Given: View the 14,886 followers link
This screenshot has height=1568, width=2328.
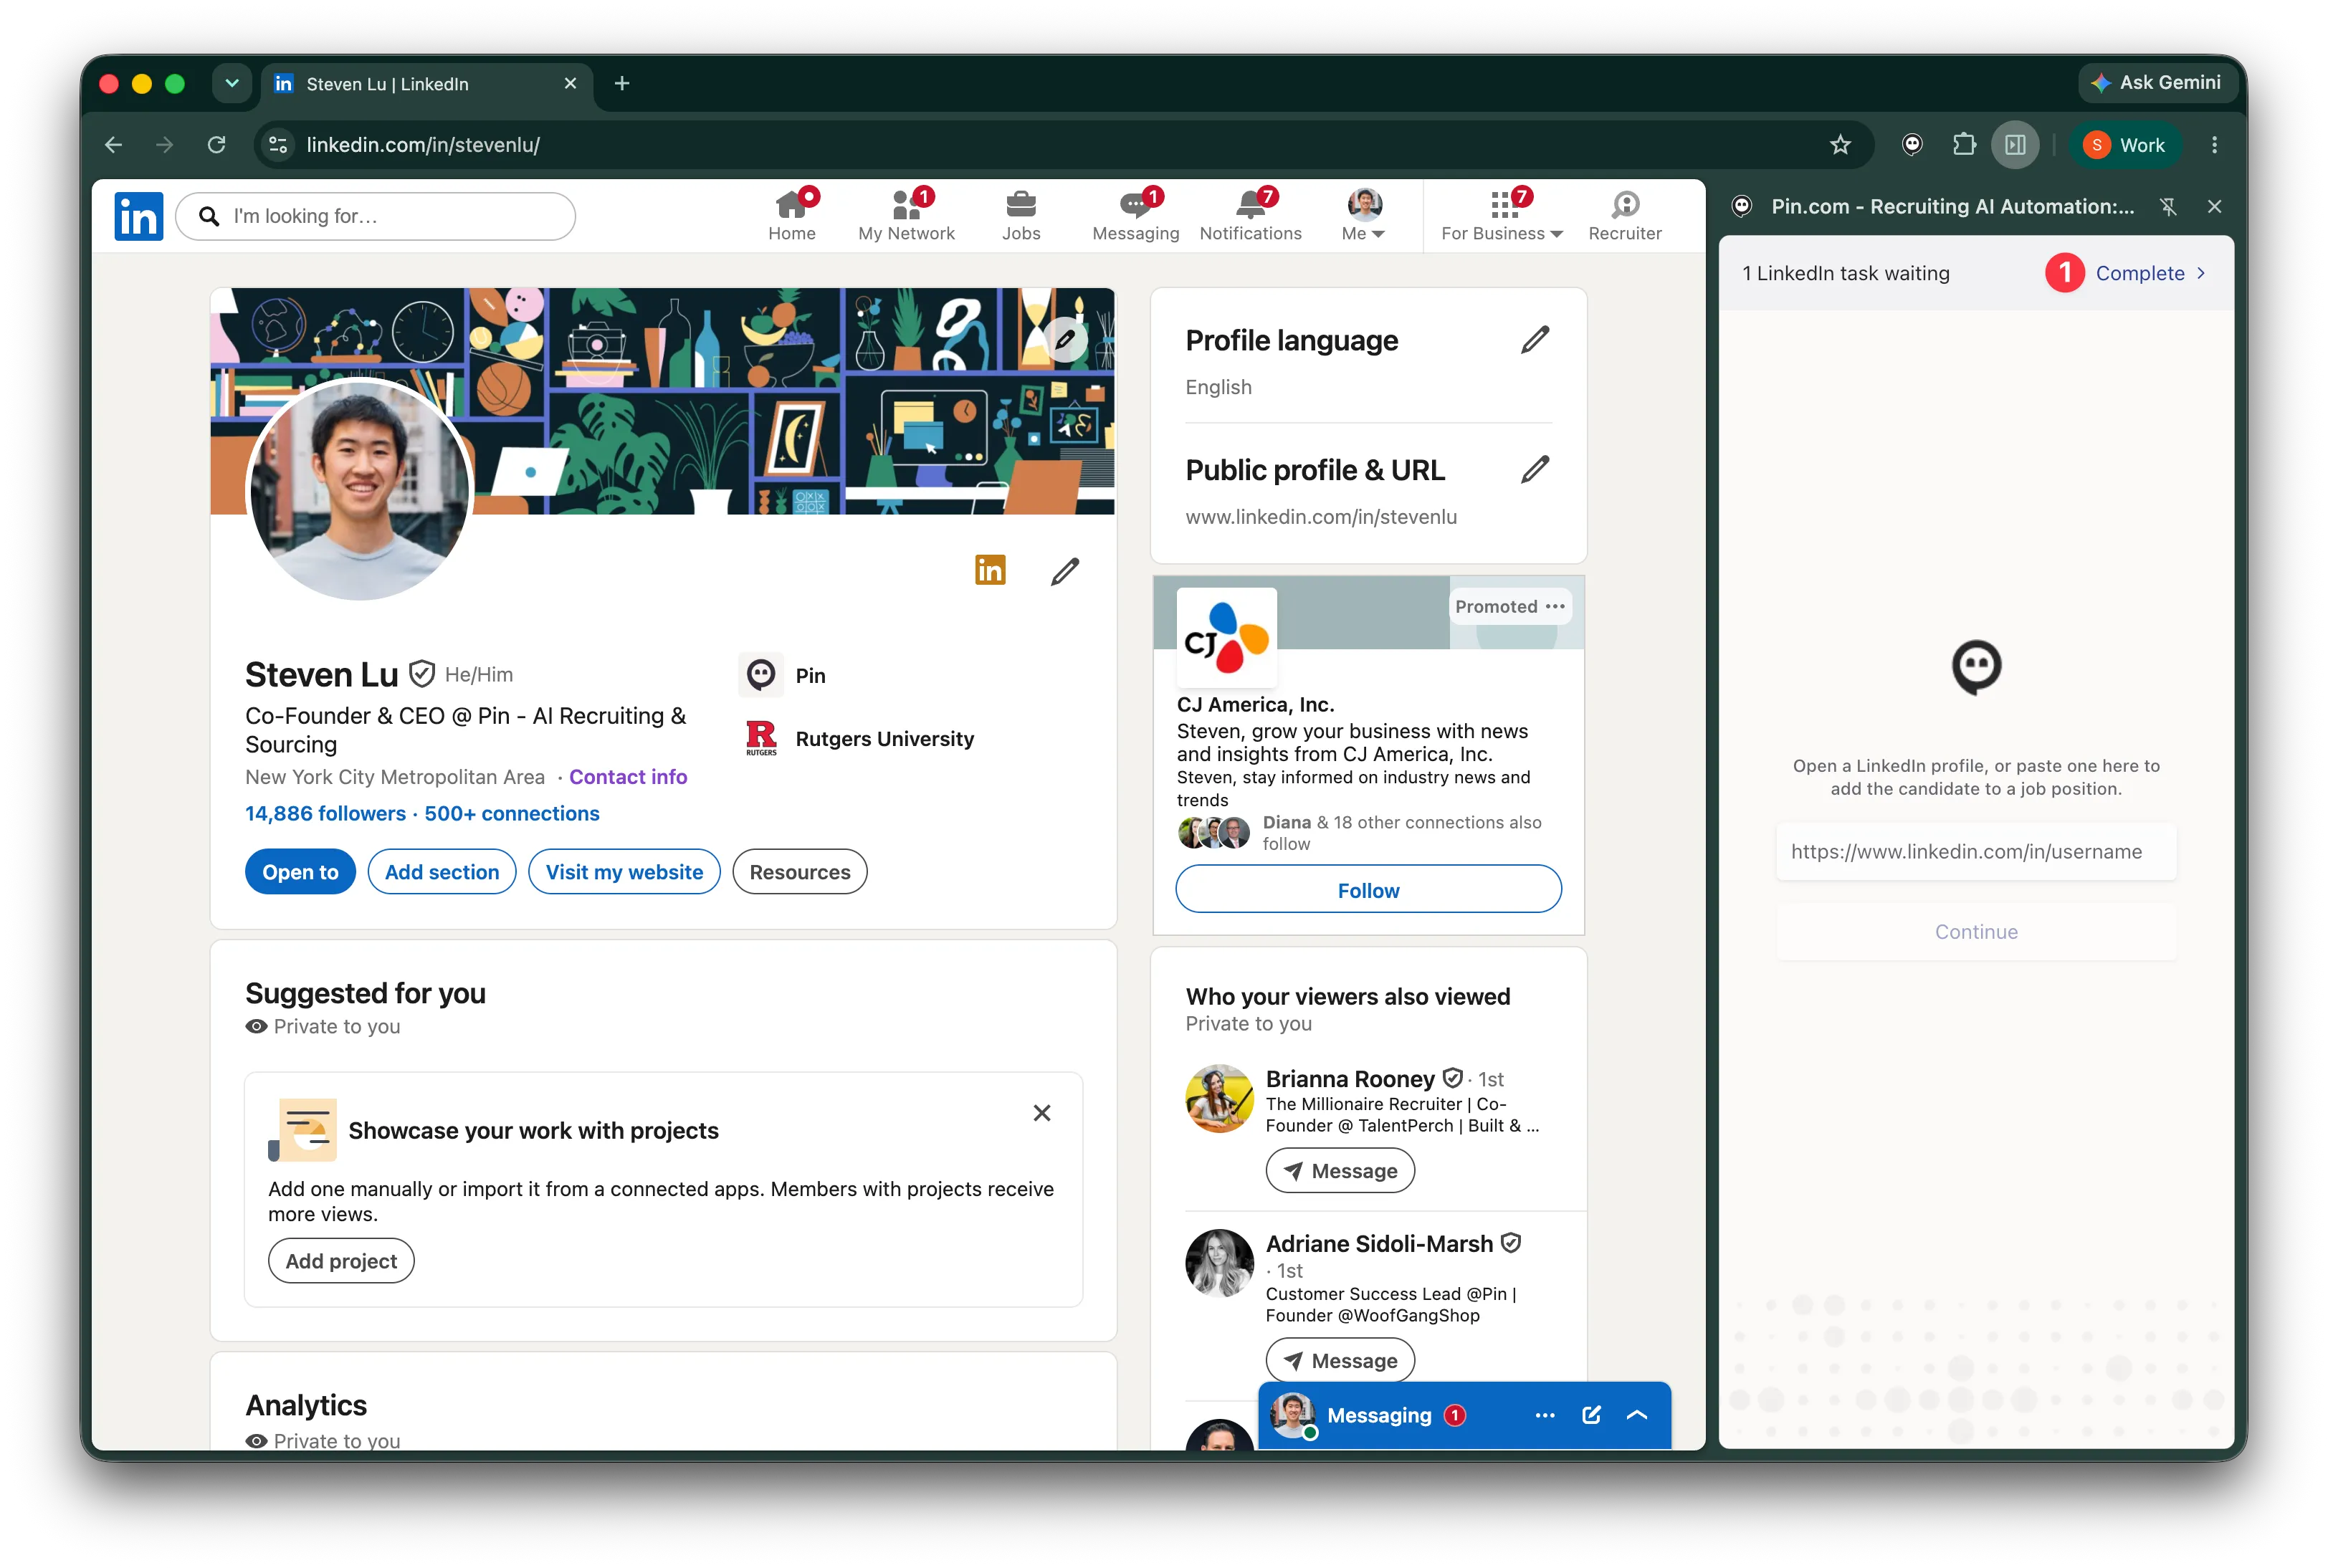Looking at the screenshot, I should 325,814.
